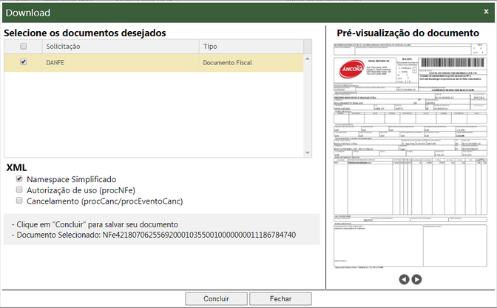Toggle the select-all checkbox in table header
Viewport: 497px width, 308px height.
click(x=24, y=47)
